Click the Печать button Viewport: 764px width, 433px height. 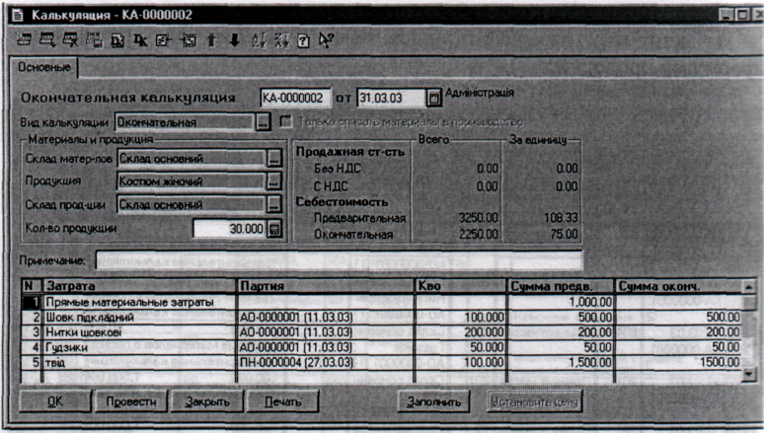tap(283, 401)
